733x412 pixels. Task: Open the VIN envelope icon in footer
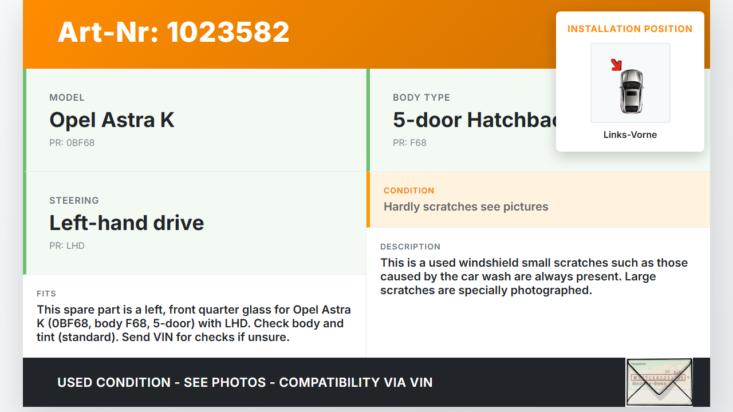coord(659,382)
